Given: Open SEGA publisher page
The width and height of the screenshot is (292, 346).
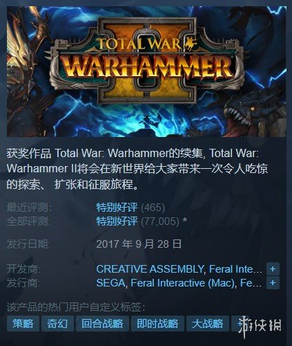Looking at the screenshot, I should click(110, 283).
